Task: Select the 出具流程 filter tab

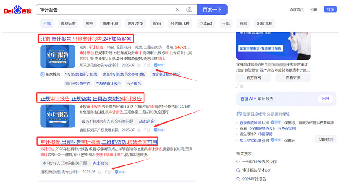Action: (264, 23)
